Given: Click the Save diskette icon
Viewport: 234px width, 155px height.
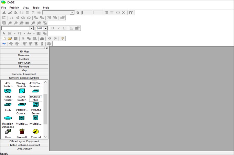Looking at the screenshot, I should point(15,39).
